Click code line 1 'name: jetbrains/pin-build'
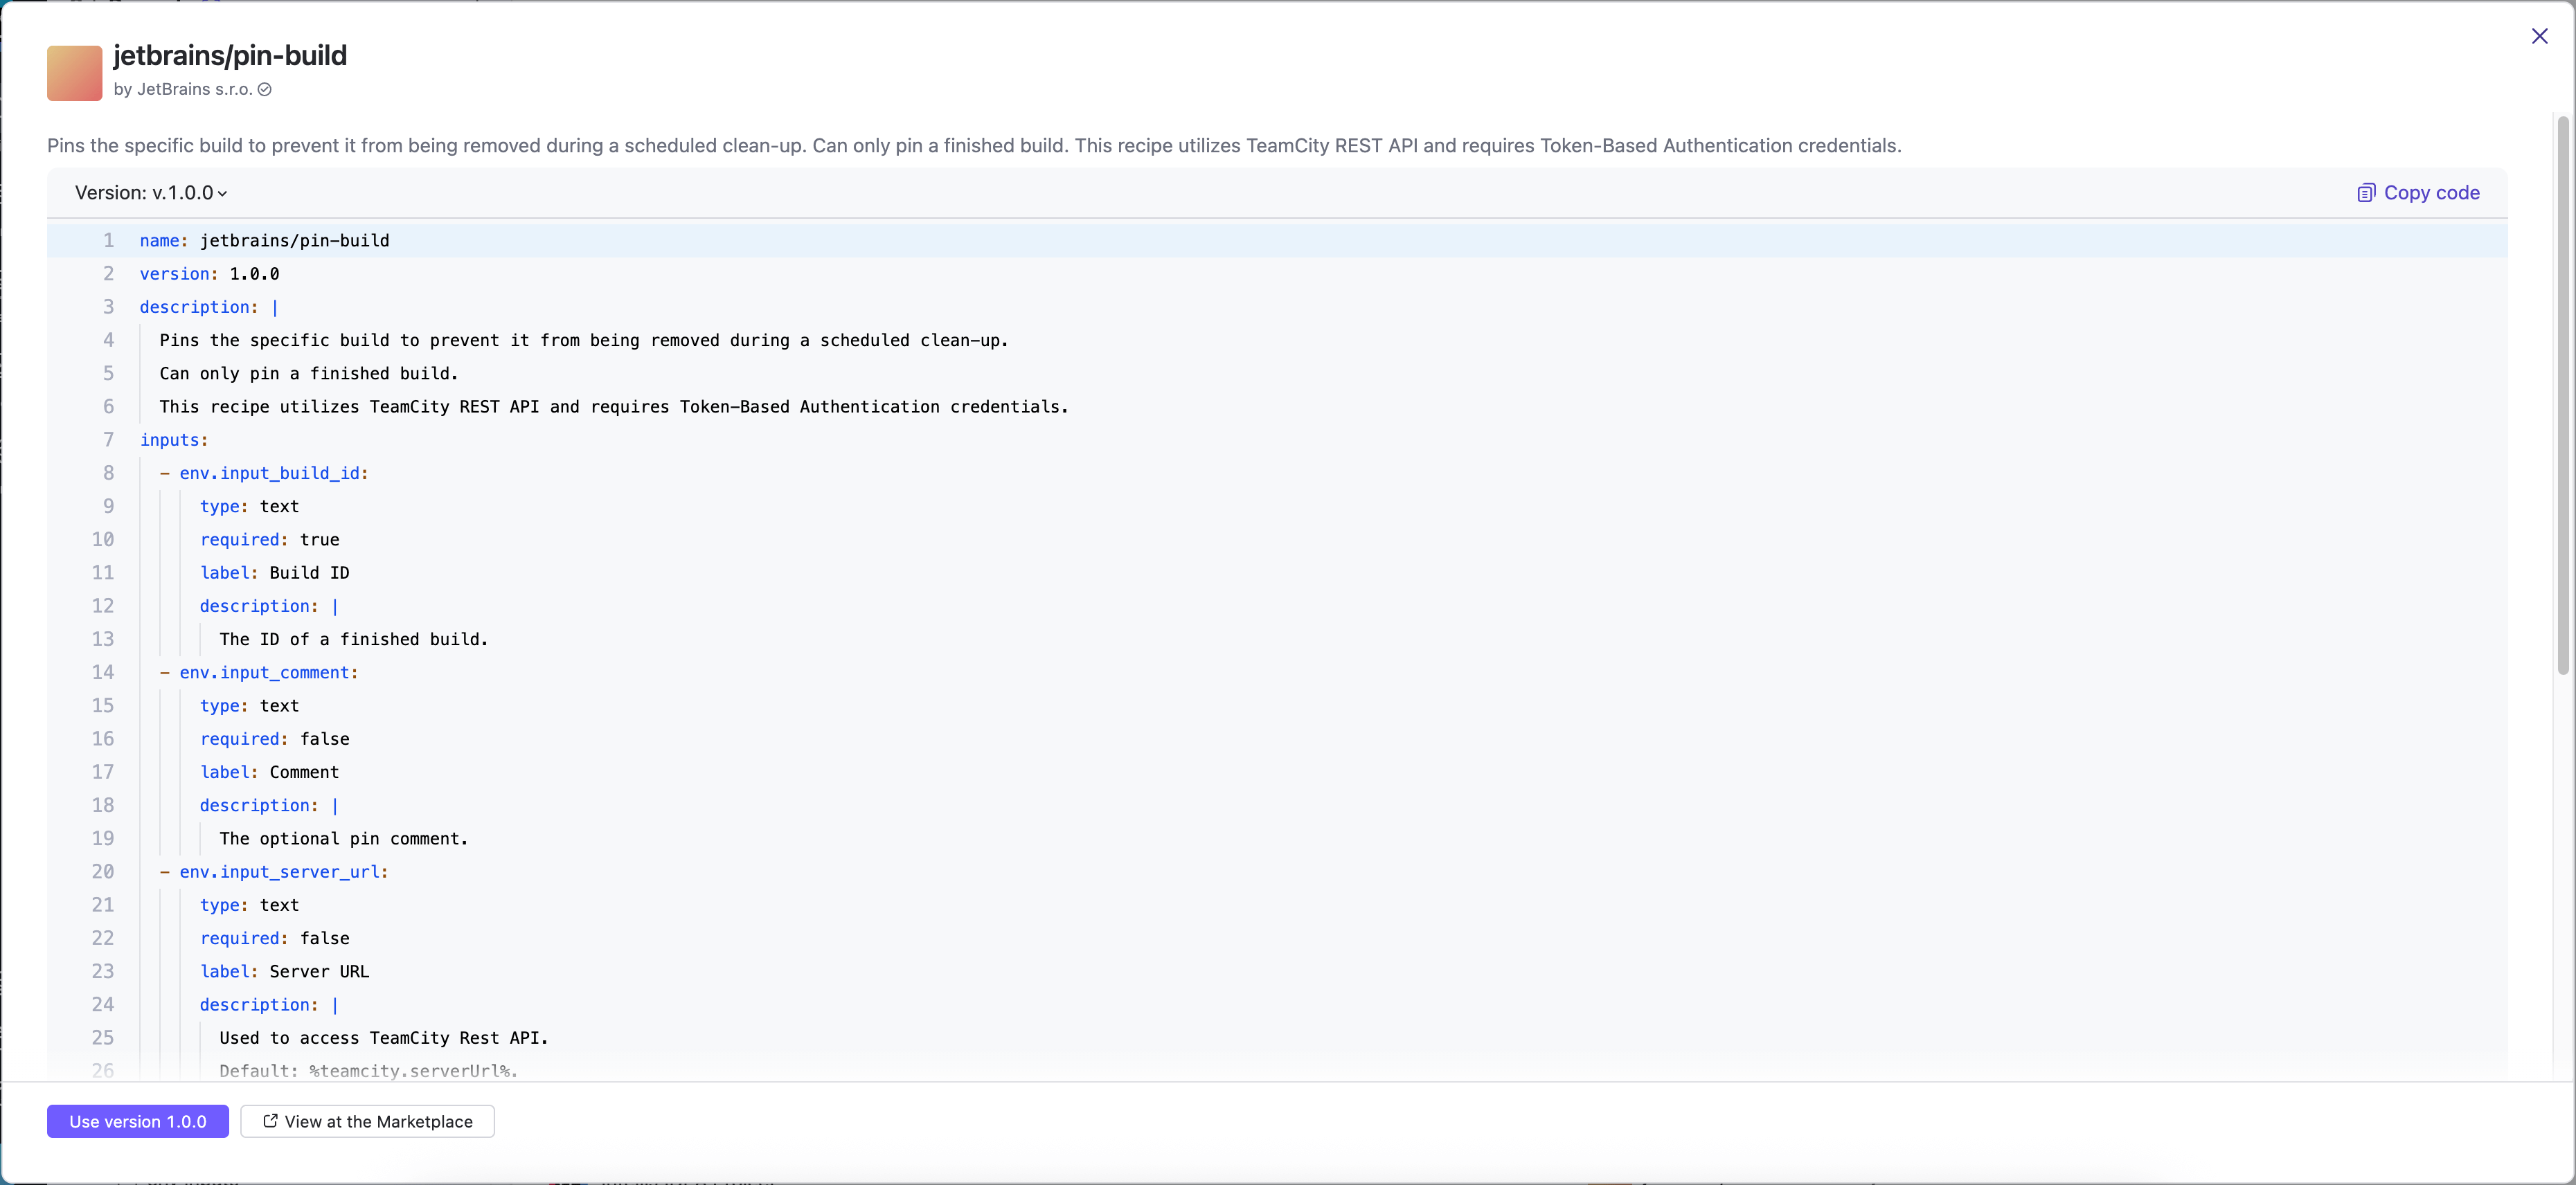 [265, 241]
